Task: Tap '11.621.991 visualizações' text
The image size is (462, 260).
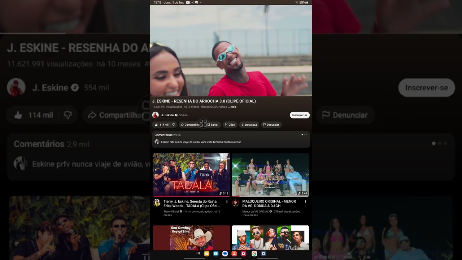Action: click(167, 107)
